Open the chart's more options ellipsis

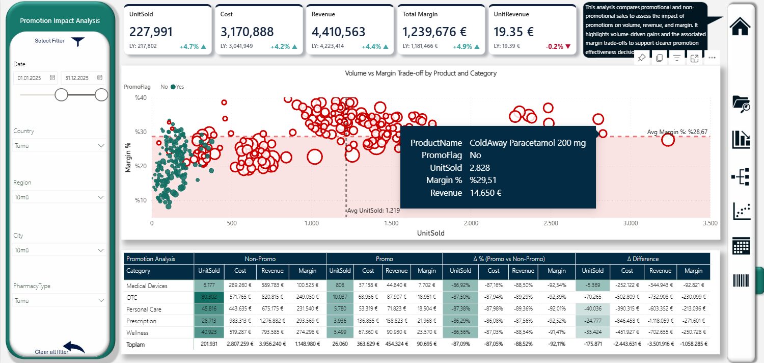[712, 58]
